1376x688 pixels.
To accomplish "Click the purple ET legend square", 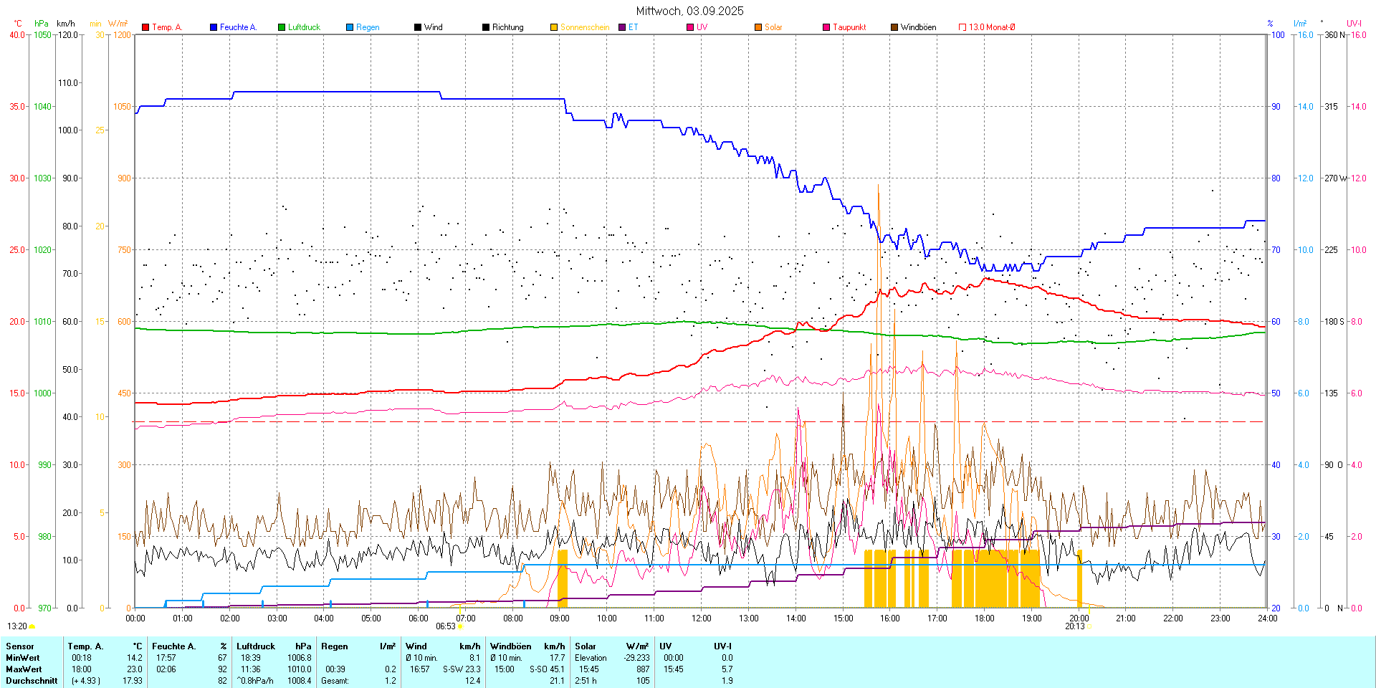I will [622, 27].
